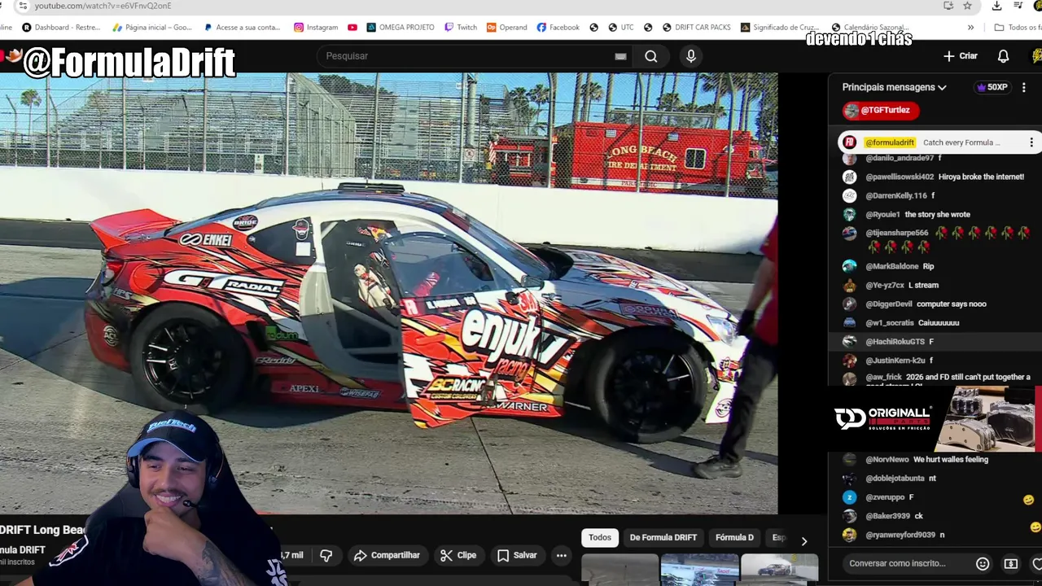Open the DRIFT CAR PACKS bookmark
The width and height of the screenshot is (1042, 586).
pyautogui.click(x=697, y=27)
